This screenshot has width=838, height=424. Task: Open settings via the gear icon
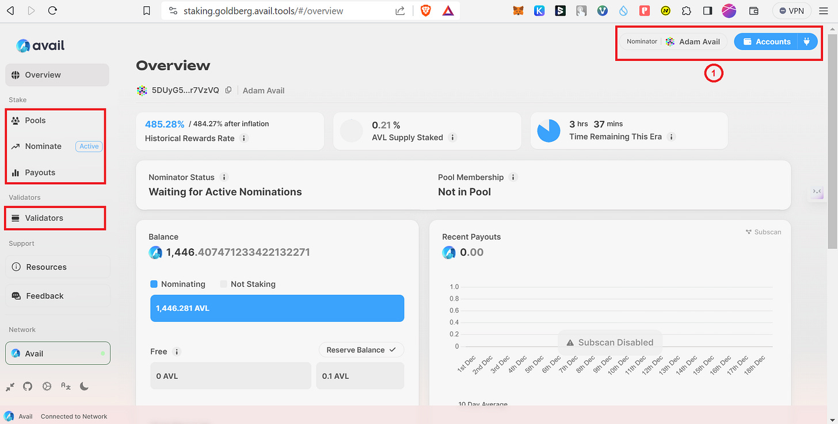[x=47, y=387]
